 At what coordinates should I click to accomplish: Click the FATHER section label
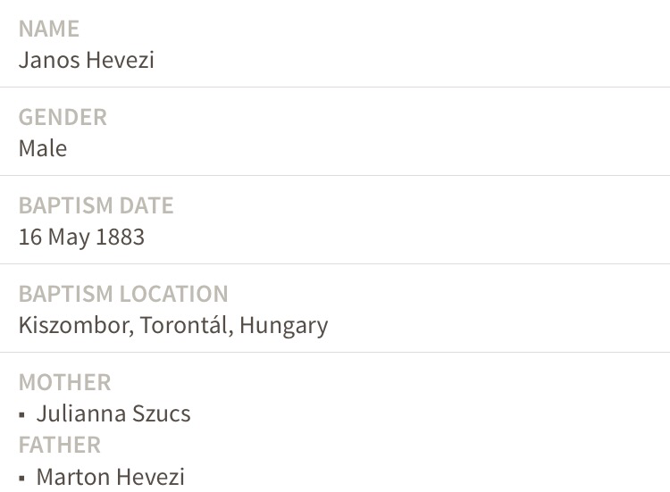click(x=60, y=445)
